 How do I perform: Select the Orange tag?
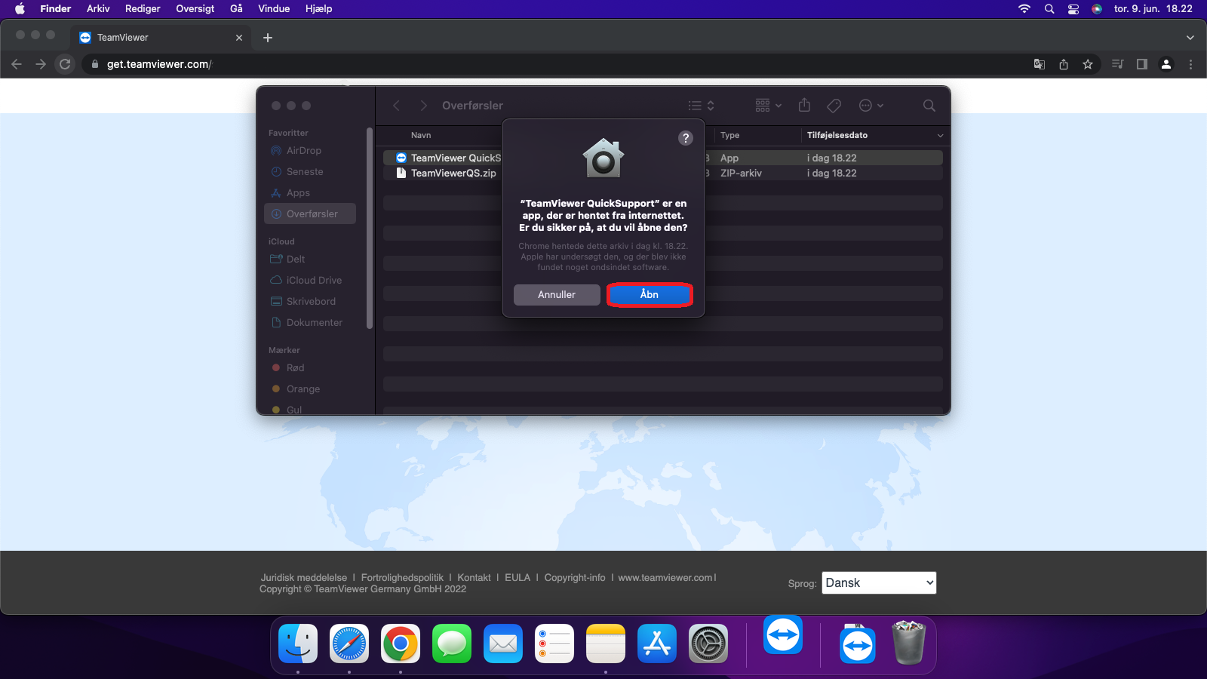click(x=310, y=389)
